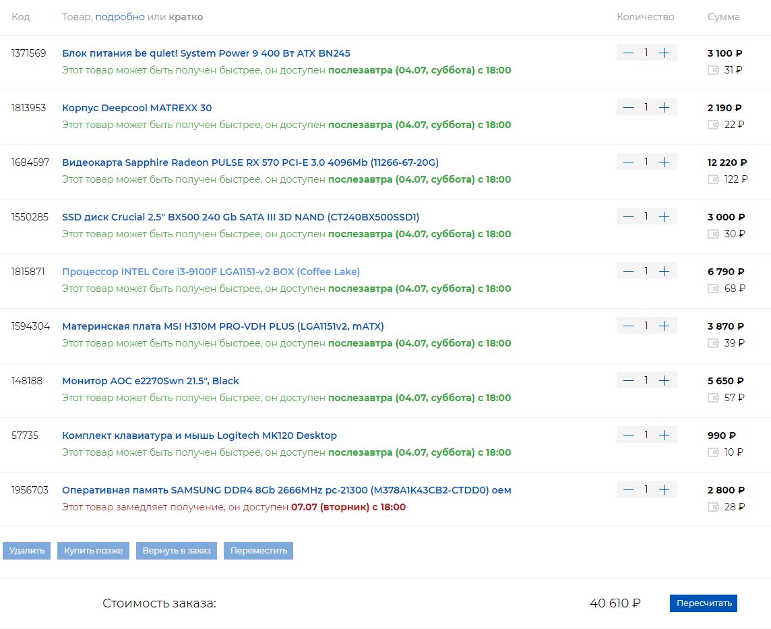Click bonus wallet icon next to 122 ₽
Screen dimensions: 771x629
click(713, 179)
